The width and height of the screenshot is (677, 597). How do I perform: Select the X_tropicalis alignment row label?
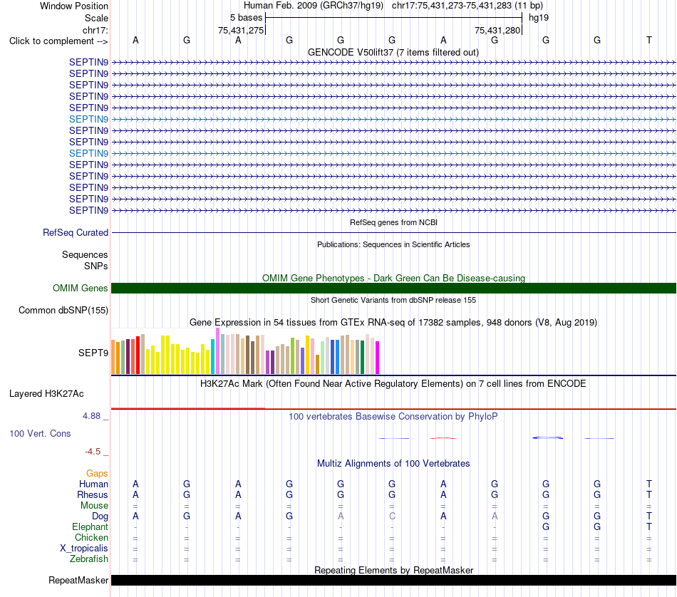[84, 549]
